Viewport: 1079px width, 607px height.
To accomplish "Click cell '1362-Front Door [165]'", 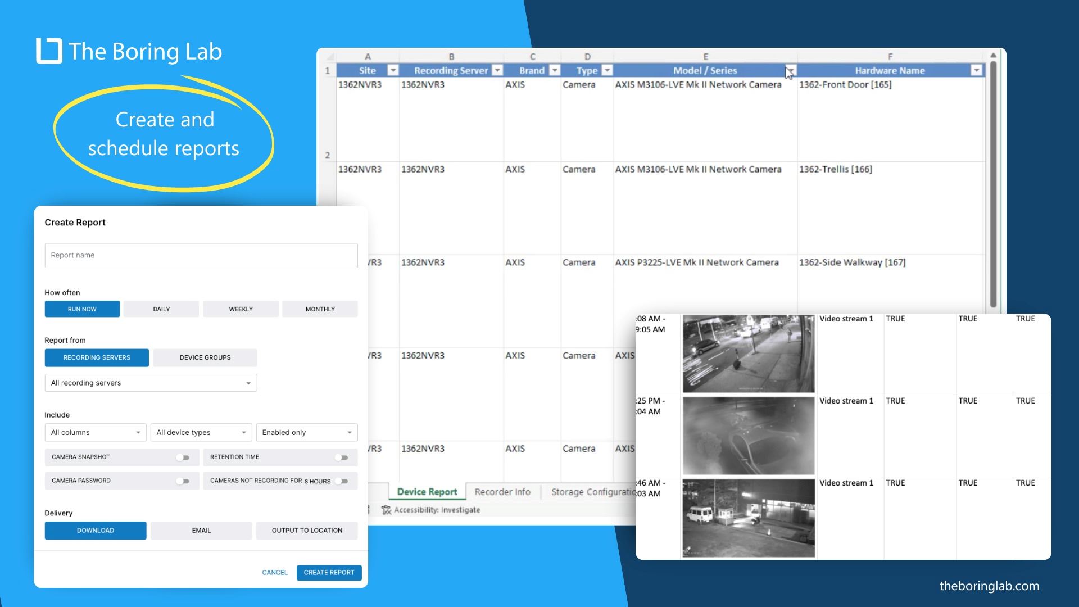I will click(891, 119).
